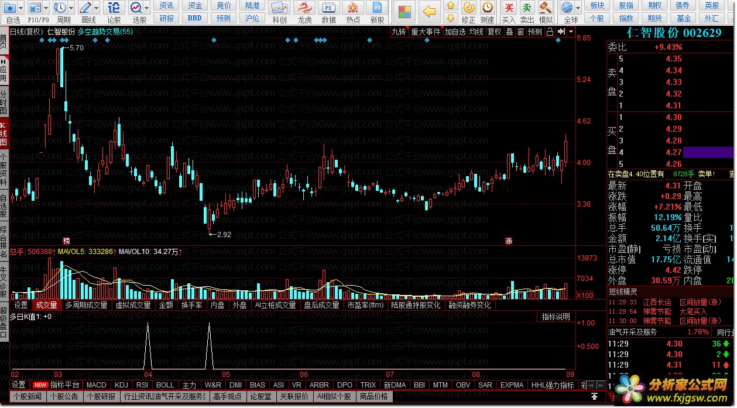
Task: Click the 周期 clock period icon
Action: pyautogui.click(x=60, y=8)
